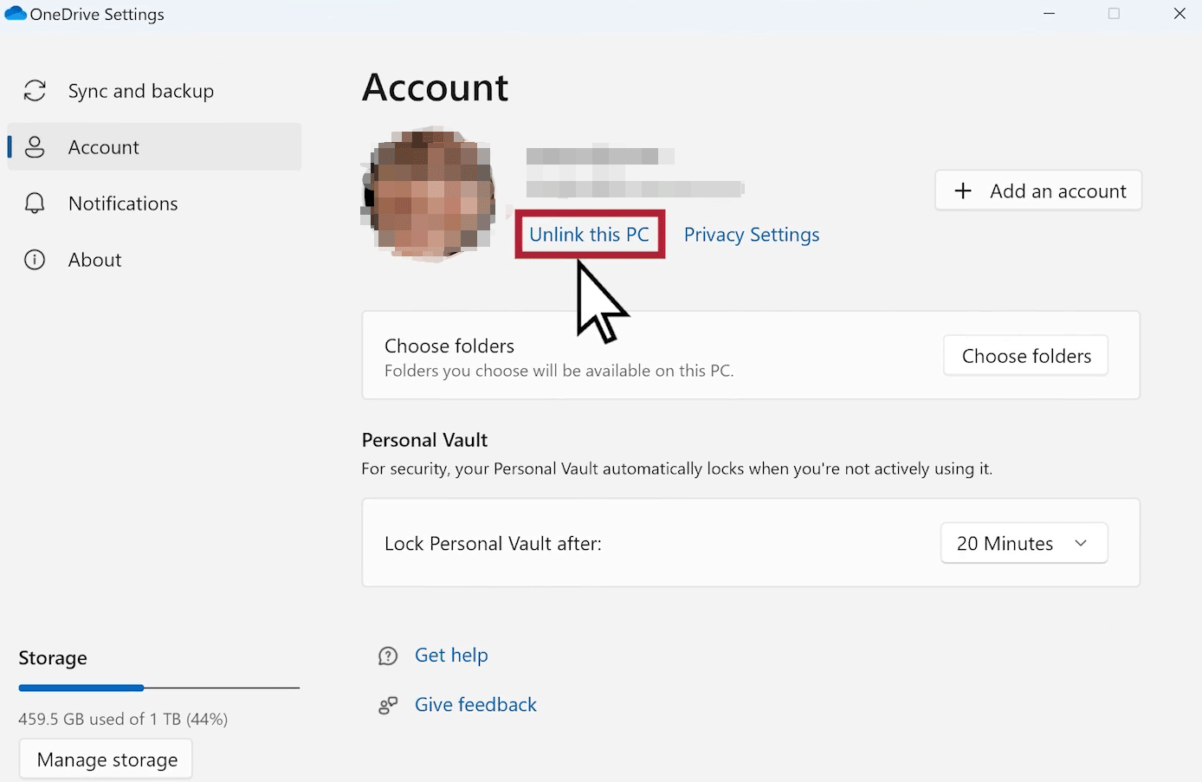Screen dimensions: 1202x782
Task: Click the Sync and backup arrows icon
Action: click(35, 91)
